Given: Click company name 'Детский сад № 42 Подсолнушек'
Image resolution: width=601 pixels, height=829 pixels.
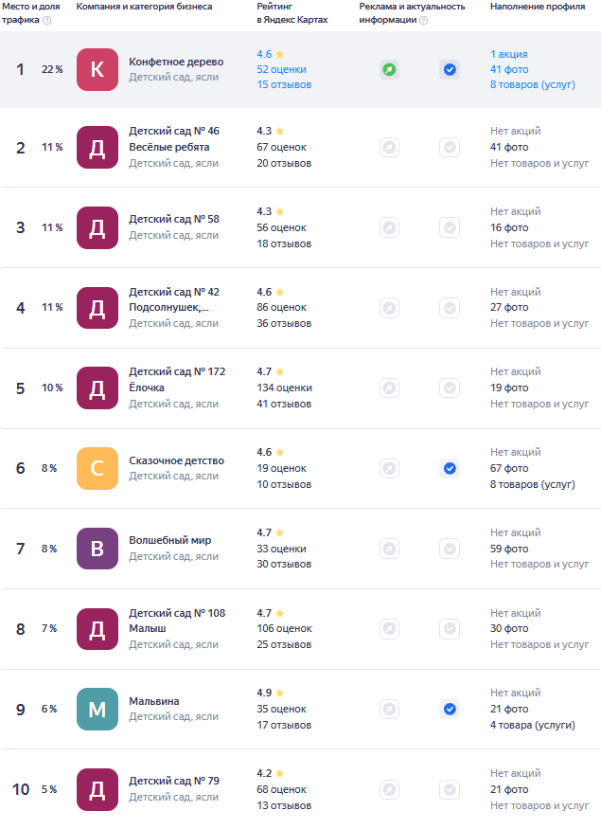Looking at the screenshot, I should click(174, 299).
